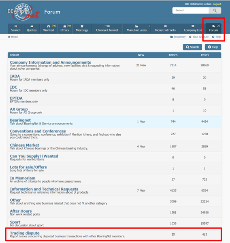Click the '21 New' count in the Company Information row
The image size is (230, 243).
pos(141,65)
